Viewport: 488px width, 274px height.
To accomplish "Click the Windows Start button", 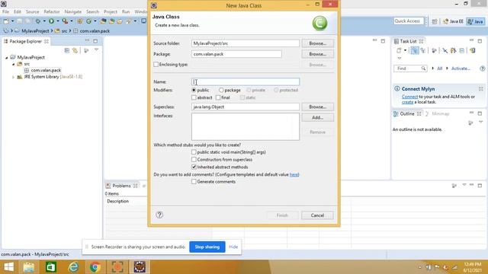I will (x=8, y=267).
